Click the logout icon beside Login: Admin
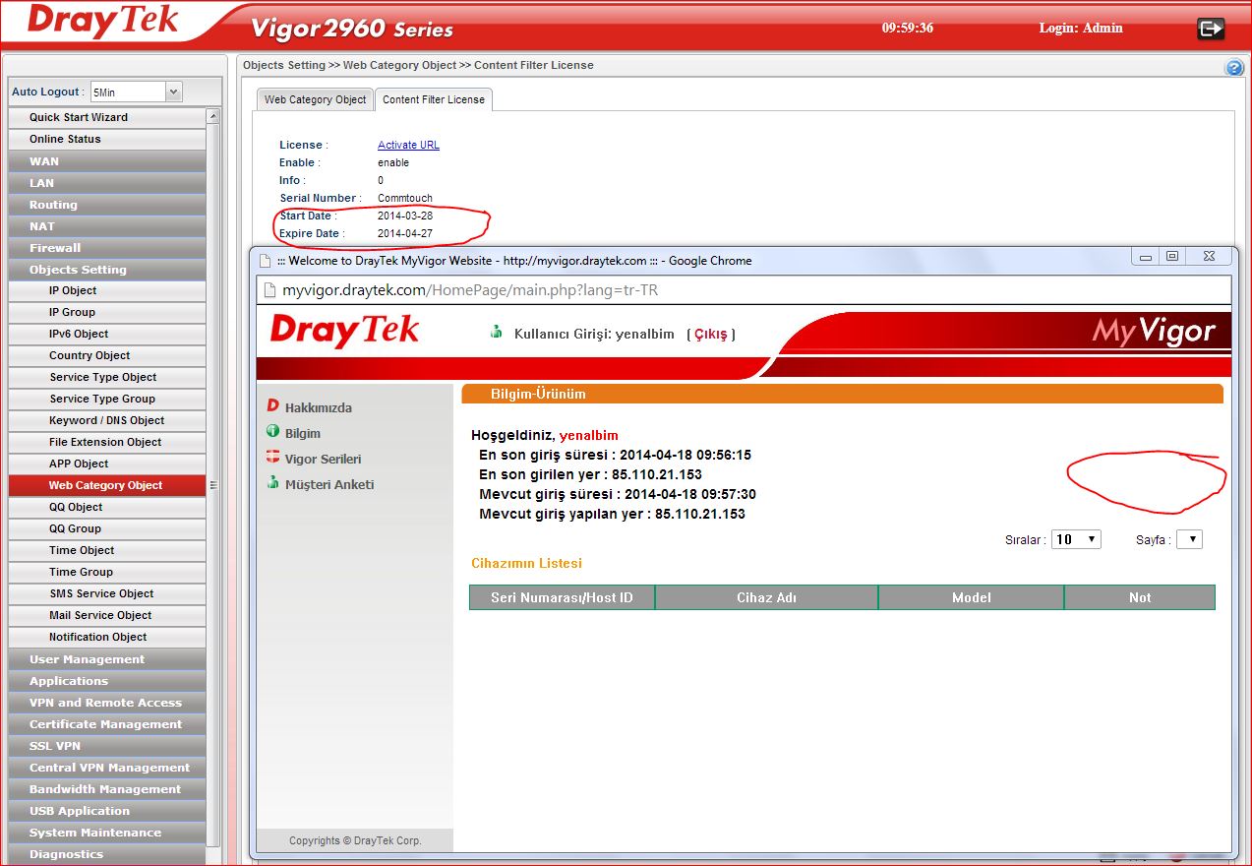1252x866 pixels. click(1210, 29)
